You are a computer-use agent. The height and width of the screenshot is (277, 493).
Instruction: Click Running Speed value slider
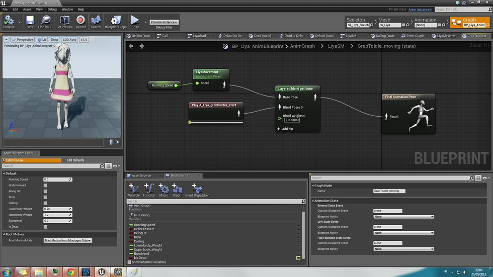tap(57, 179)
